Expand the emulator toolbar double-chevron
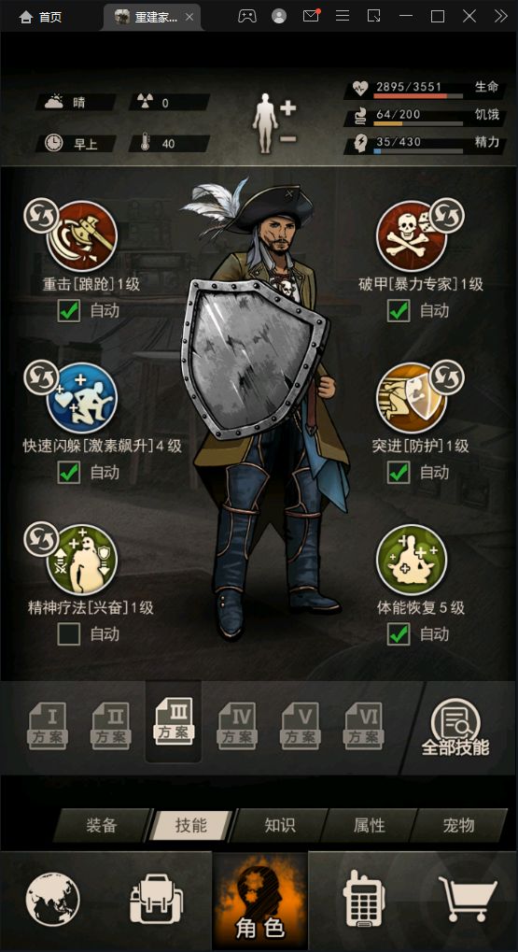Viewport: 518px width, 952px height. coord(500,17)
